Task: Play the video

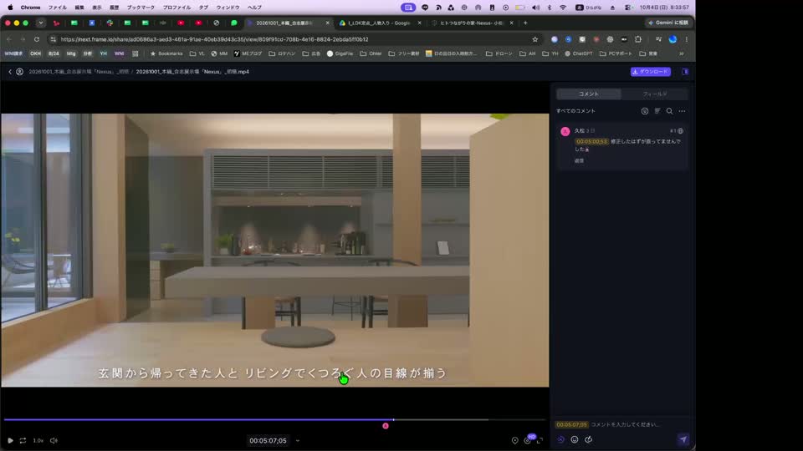Action: click(10, 440)
